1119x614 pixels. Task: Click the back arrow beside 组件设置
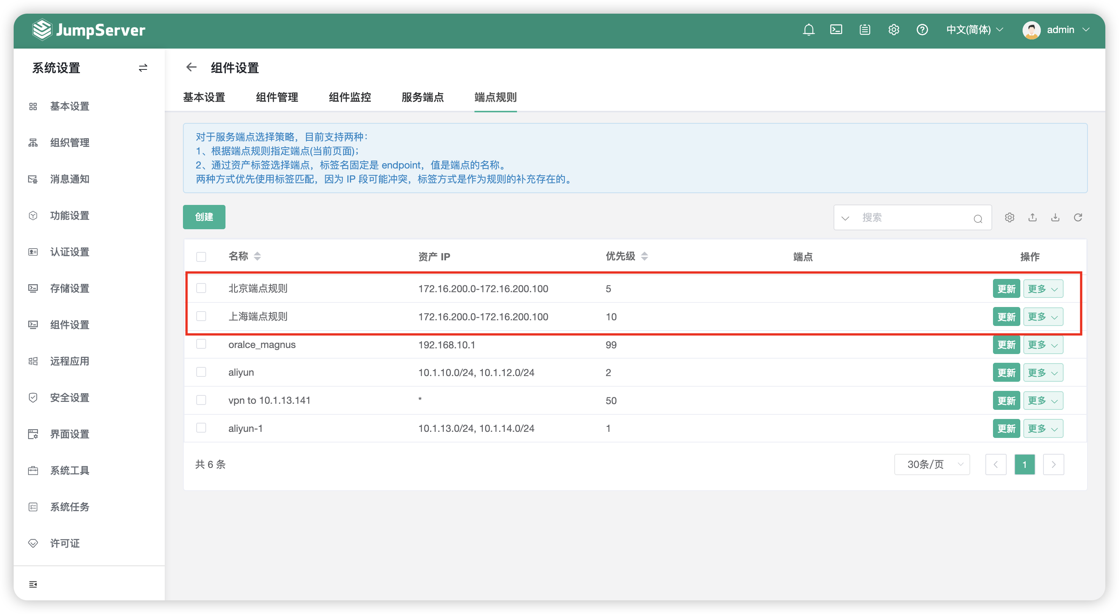[191, 67]
